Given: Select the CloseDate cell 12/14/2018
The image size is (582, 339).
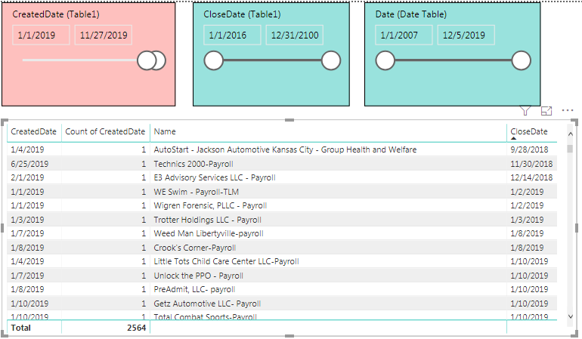Looking at the screenshot, I should coord(531,177).
